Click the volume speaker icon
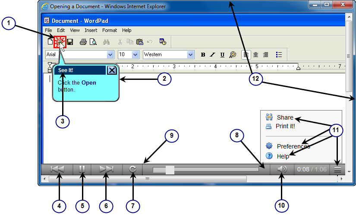This screenshot has height=215, width=356. 282,169
